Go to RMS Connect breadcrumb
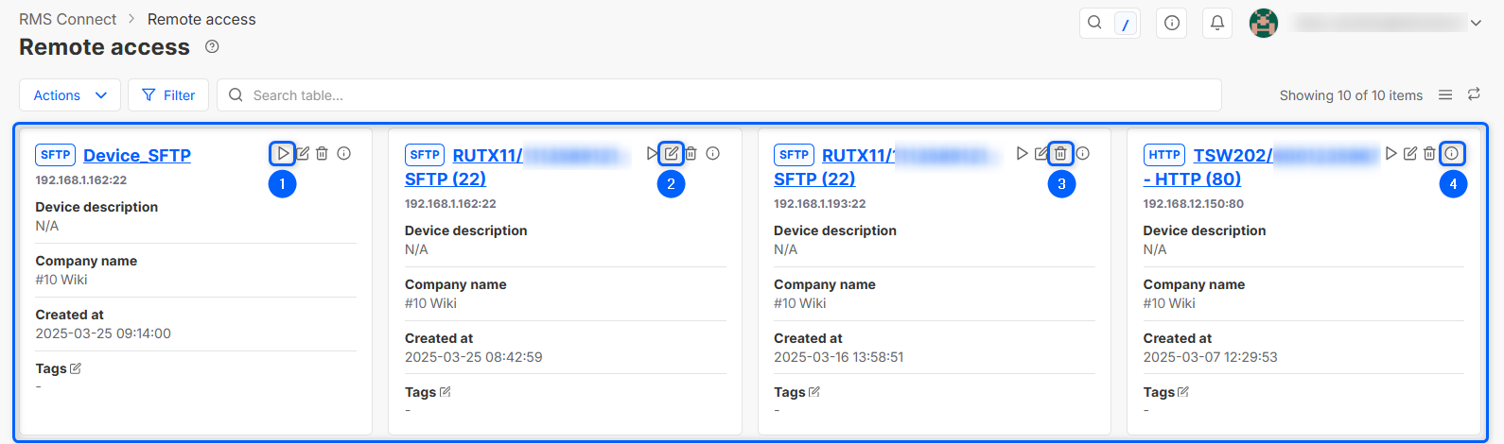This screenshot has width=1504, height=444. [x=68, y=19]
